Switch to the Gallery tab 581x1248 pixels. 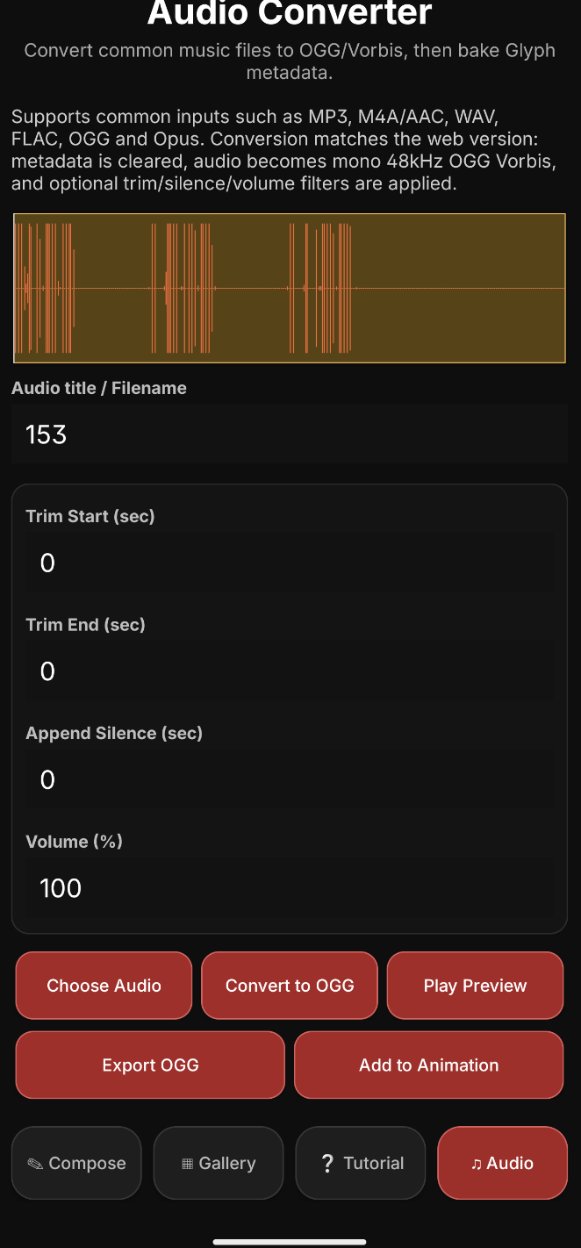coord(219,1163)
